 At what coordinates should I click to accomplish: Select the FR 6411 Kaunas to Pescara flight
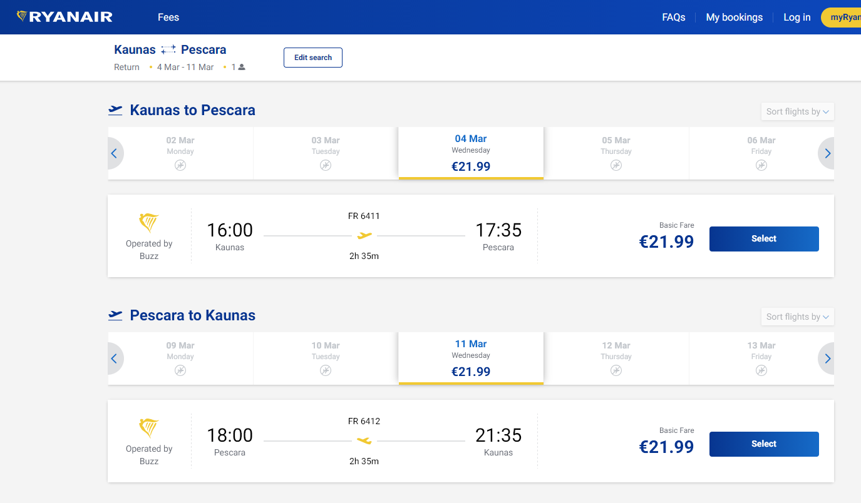click(x=763, y=239)
